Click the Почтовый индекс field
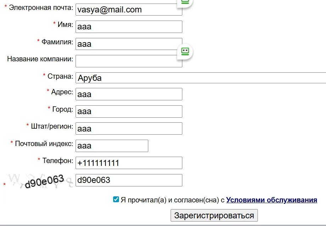This screenshot has height=235, width=326. click(112, 146)
